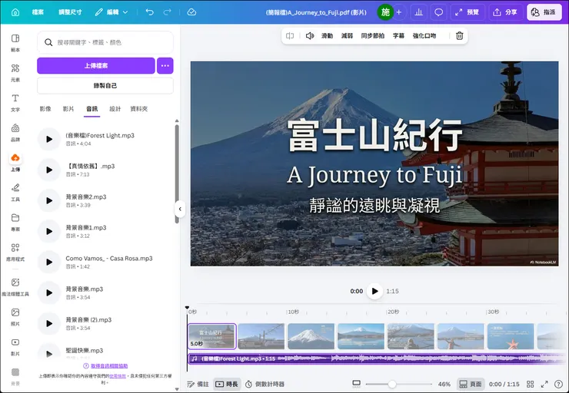This screenshot has height=393, width=569.
Task: Click the 錄製自己 record yourself button
Action: pyautogui.click(x=105, y=86)
